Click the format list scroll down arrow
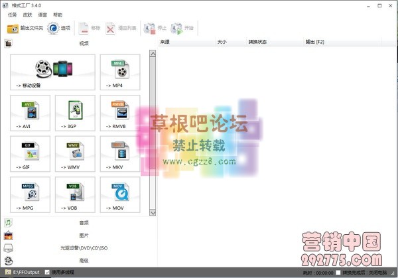Image resolution: width=398 pixels, height=278 pixels. point(153,212)
